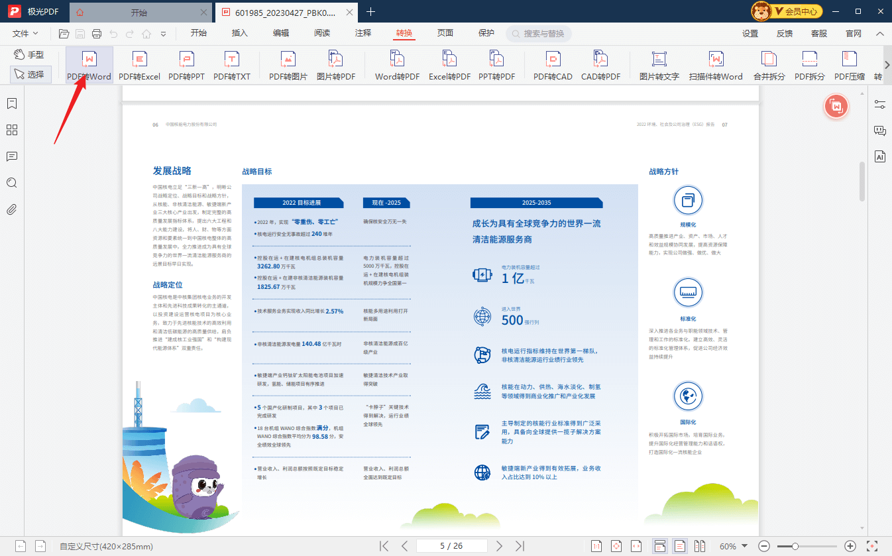892x556 pixels.
Task: Open the AI assistant in right sidebar
Action: [x=880, y=157]
